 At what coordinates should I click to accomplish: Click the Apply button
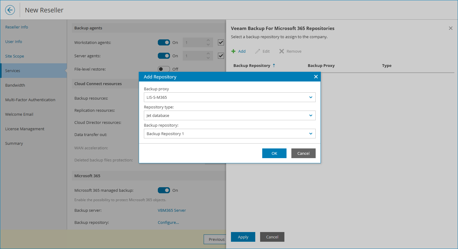[243, 237]
